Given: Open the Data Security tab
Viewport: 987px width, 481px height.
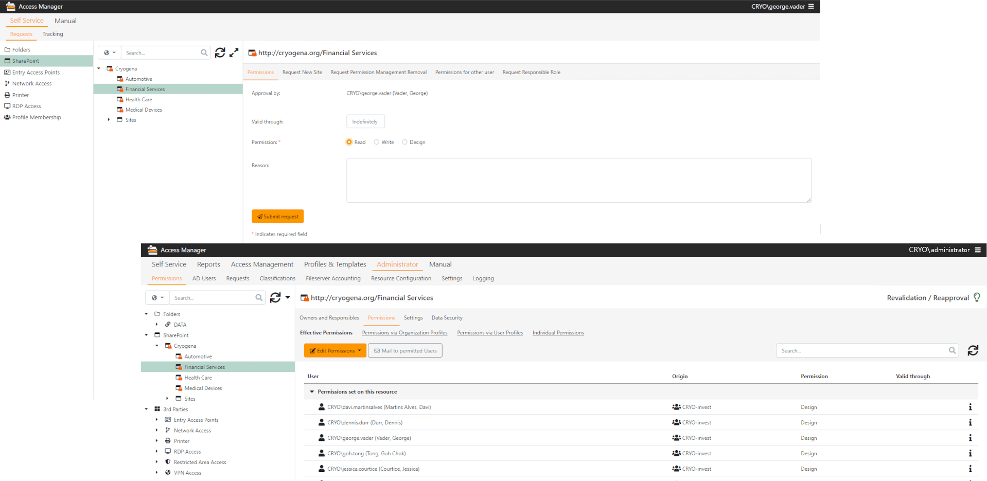Looking at the screenshot, I should pos(446,317).
